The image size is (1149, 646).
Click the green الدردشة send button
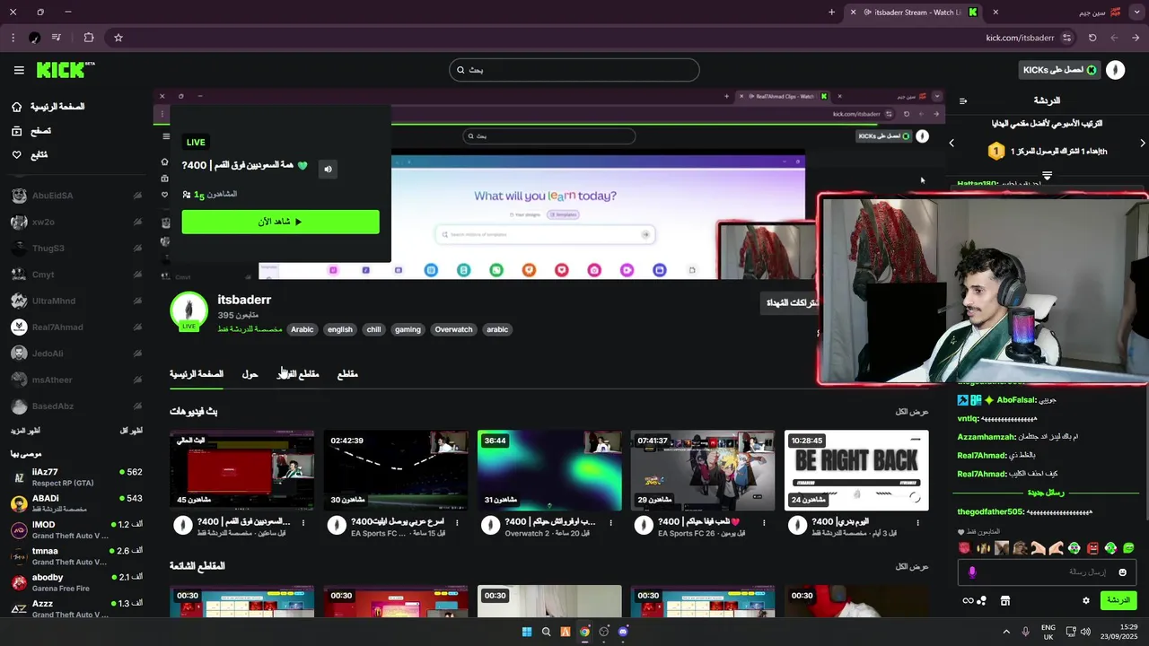coord(1118,600)
